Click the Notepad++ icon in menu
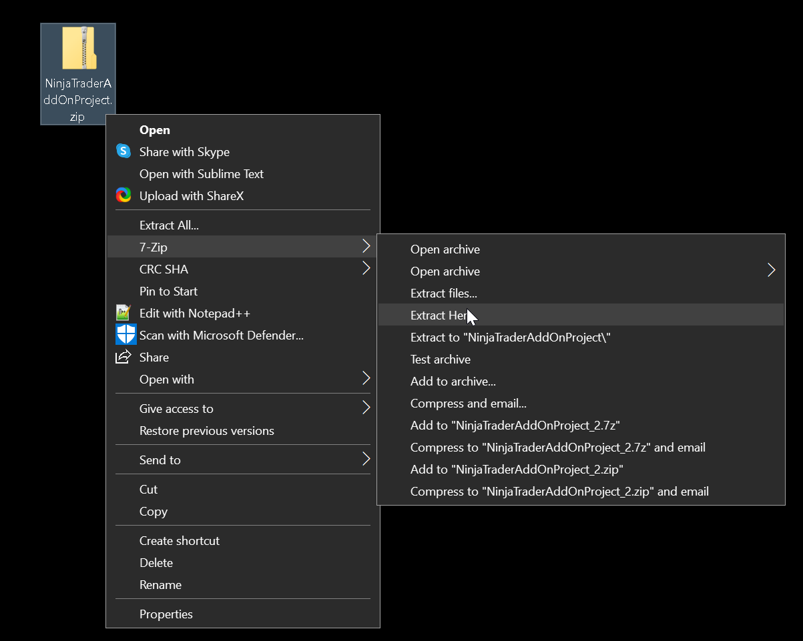Viewport: 803px width, 641px height. (123, 313)
